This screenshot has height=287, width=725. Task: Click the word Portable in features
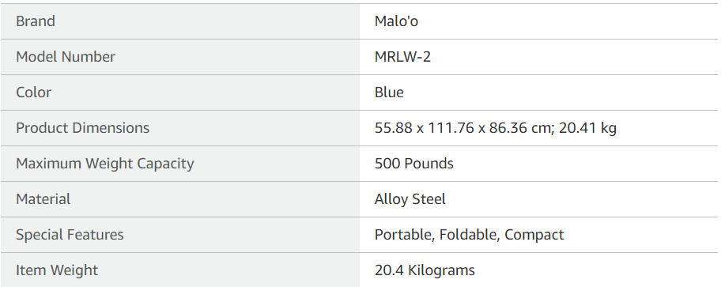404,235
